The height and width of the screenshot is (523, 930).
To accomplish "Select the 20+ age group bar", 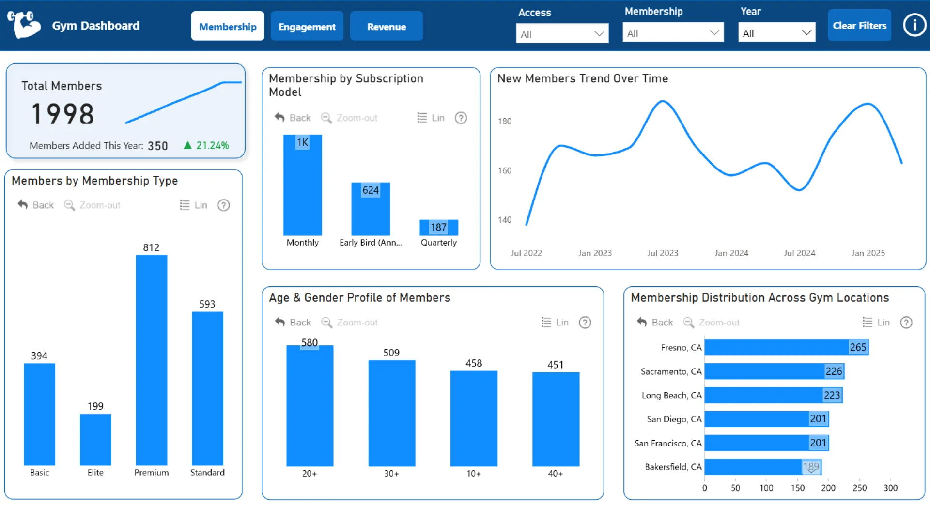I will point(310,406).
